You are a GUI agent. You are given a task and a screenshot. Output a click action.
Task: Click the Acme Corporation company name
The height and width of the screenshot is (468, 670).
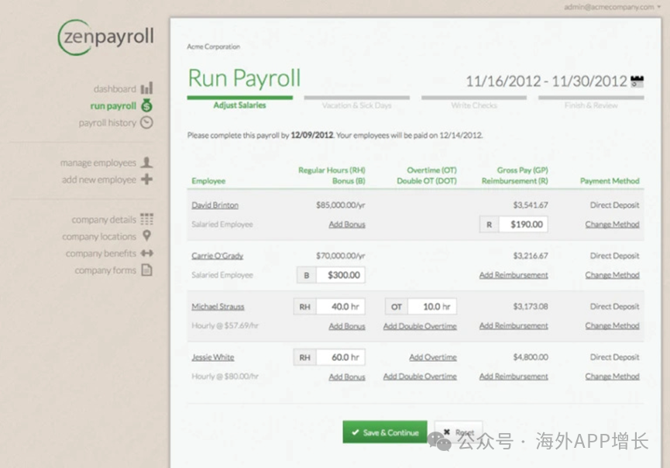[x=213, y=46]
